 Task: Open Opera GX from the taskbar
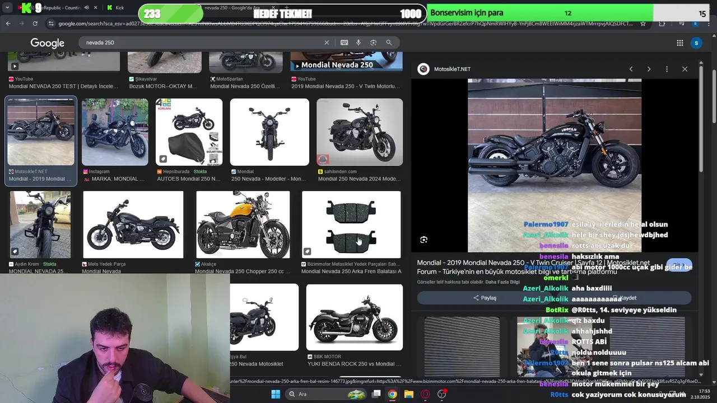425,394
